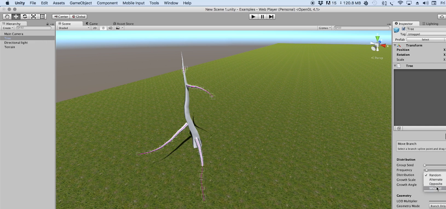Open the Component menu
The image size is (446, 209).
(107, 3)
